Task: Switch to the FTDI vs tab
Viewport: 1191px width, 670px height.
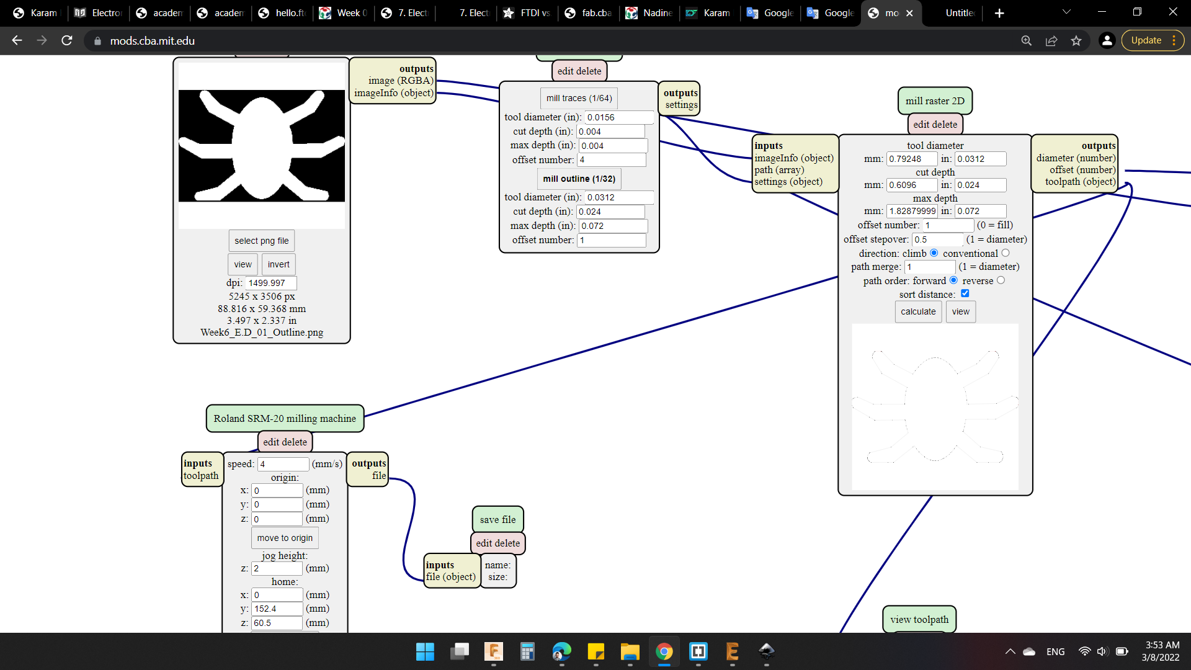Action: click(528, 13)
